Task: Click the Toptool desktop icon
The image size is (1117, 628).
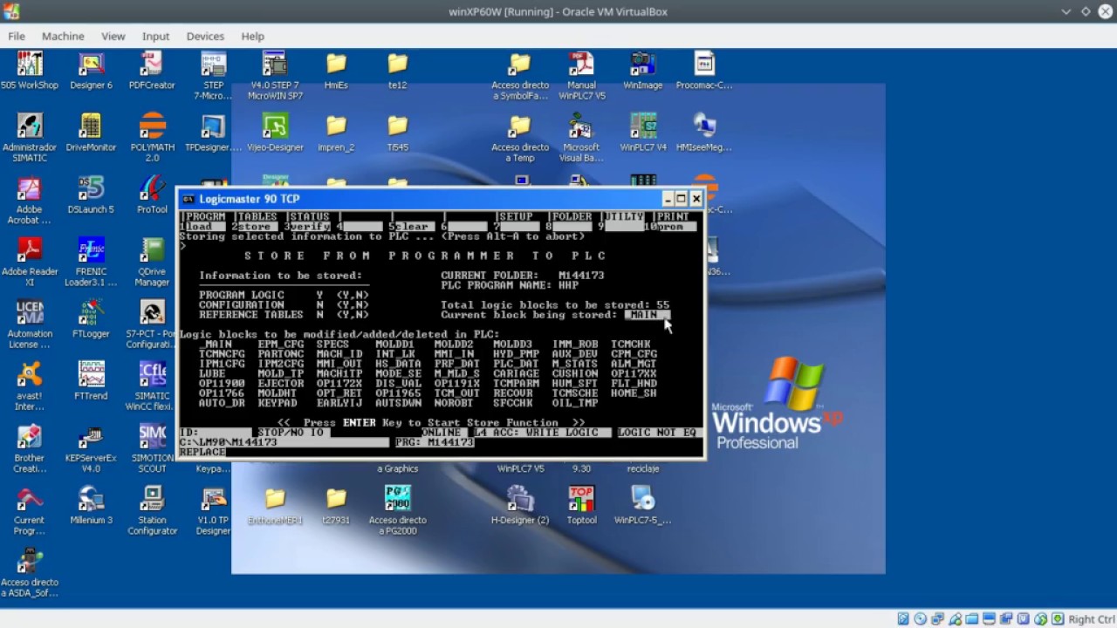Action: click(581, 504)
